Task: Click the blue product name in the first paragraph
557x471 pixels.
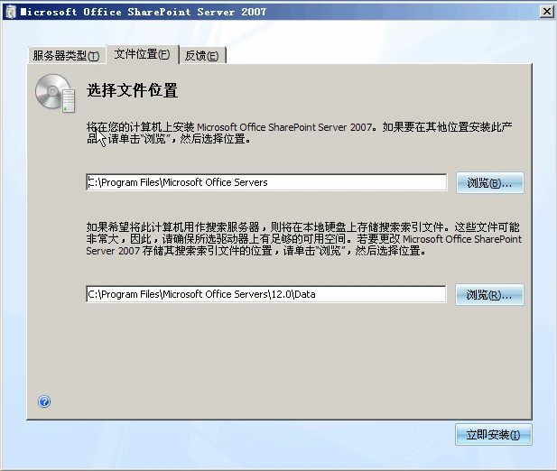Action: point(284,127)
